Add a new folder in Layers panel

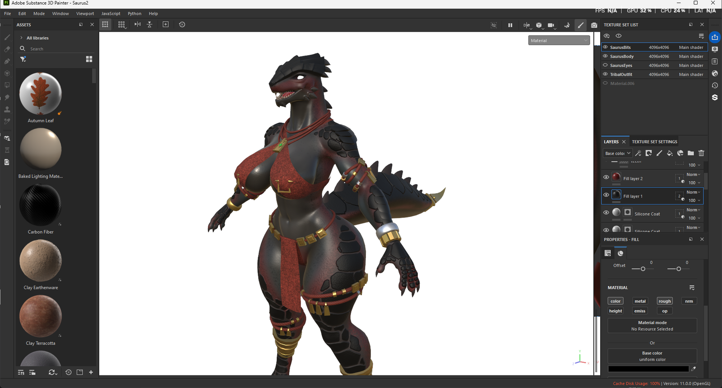[691, 153]
